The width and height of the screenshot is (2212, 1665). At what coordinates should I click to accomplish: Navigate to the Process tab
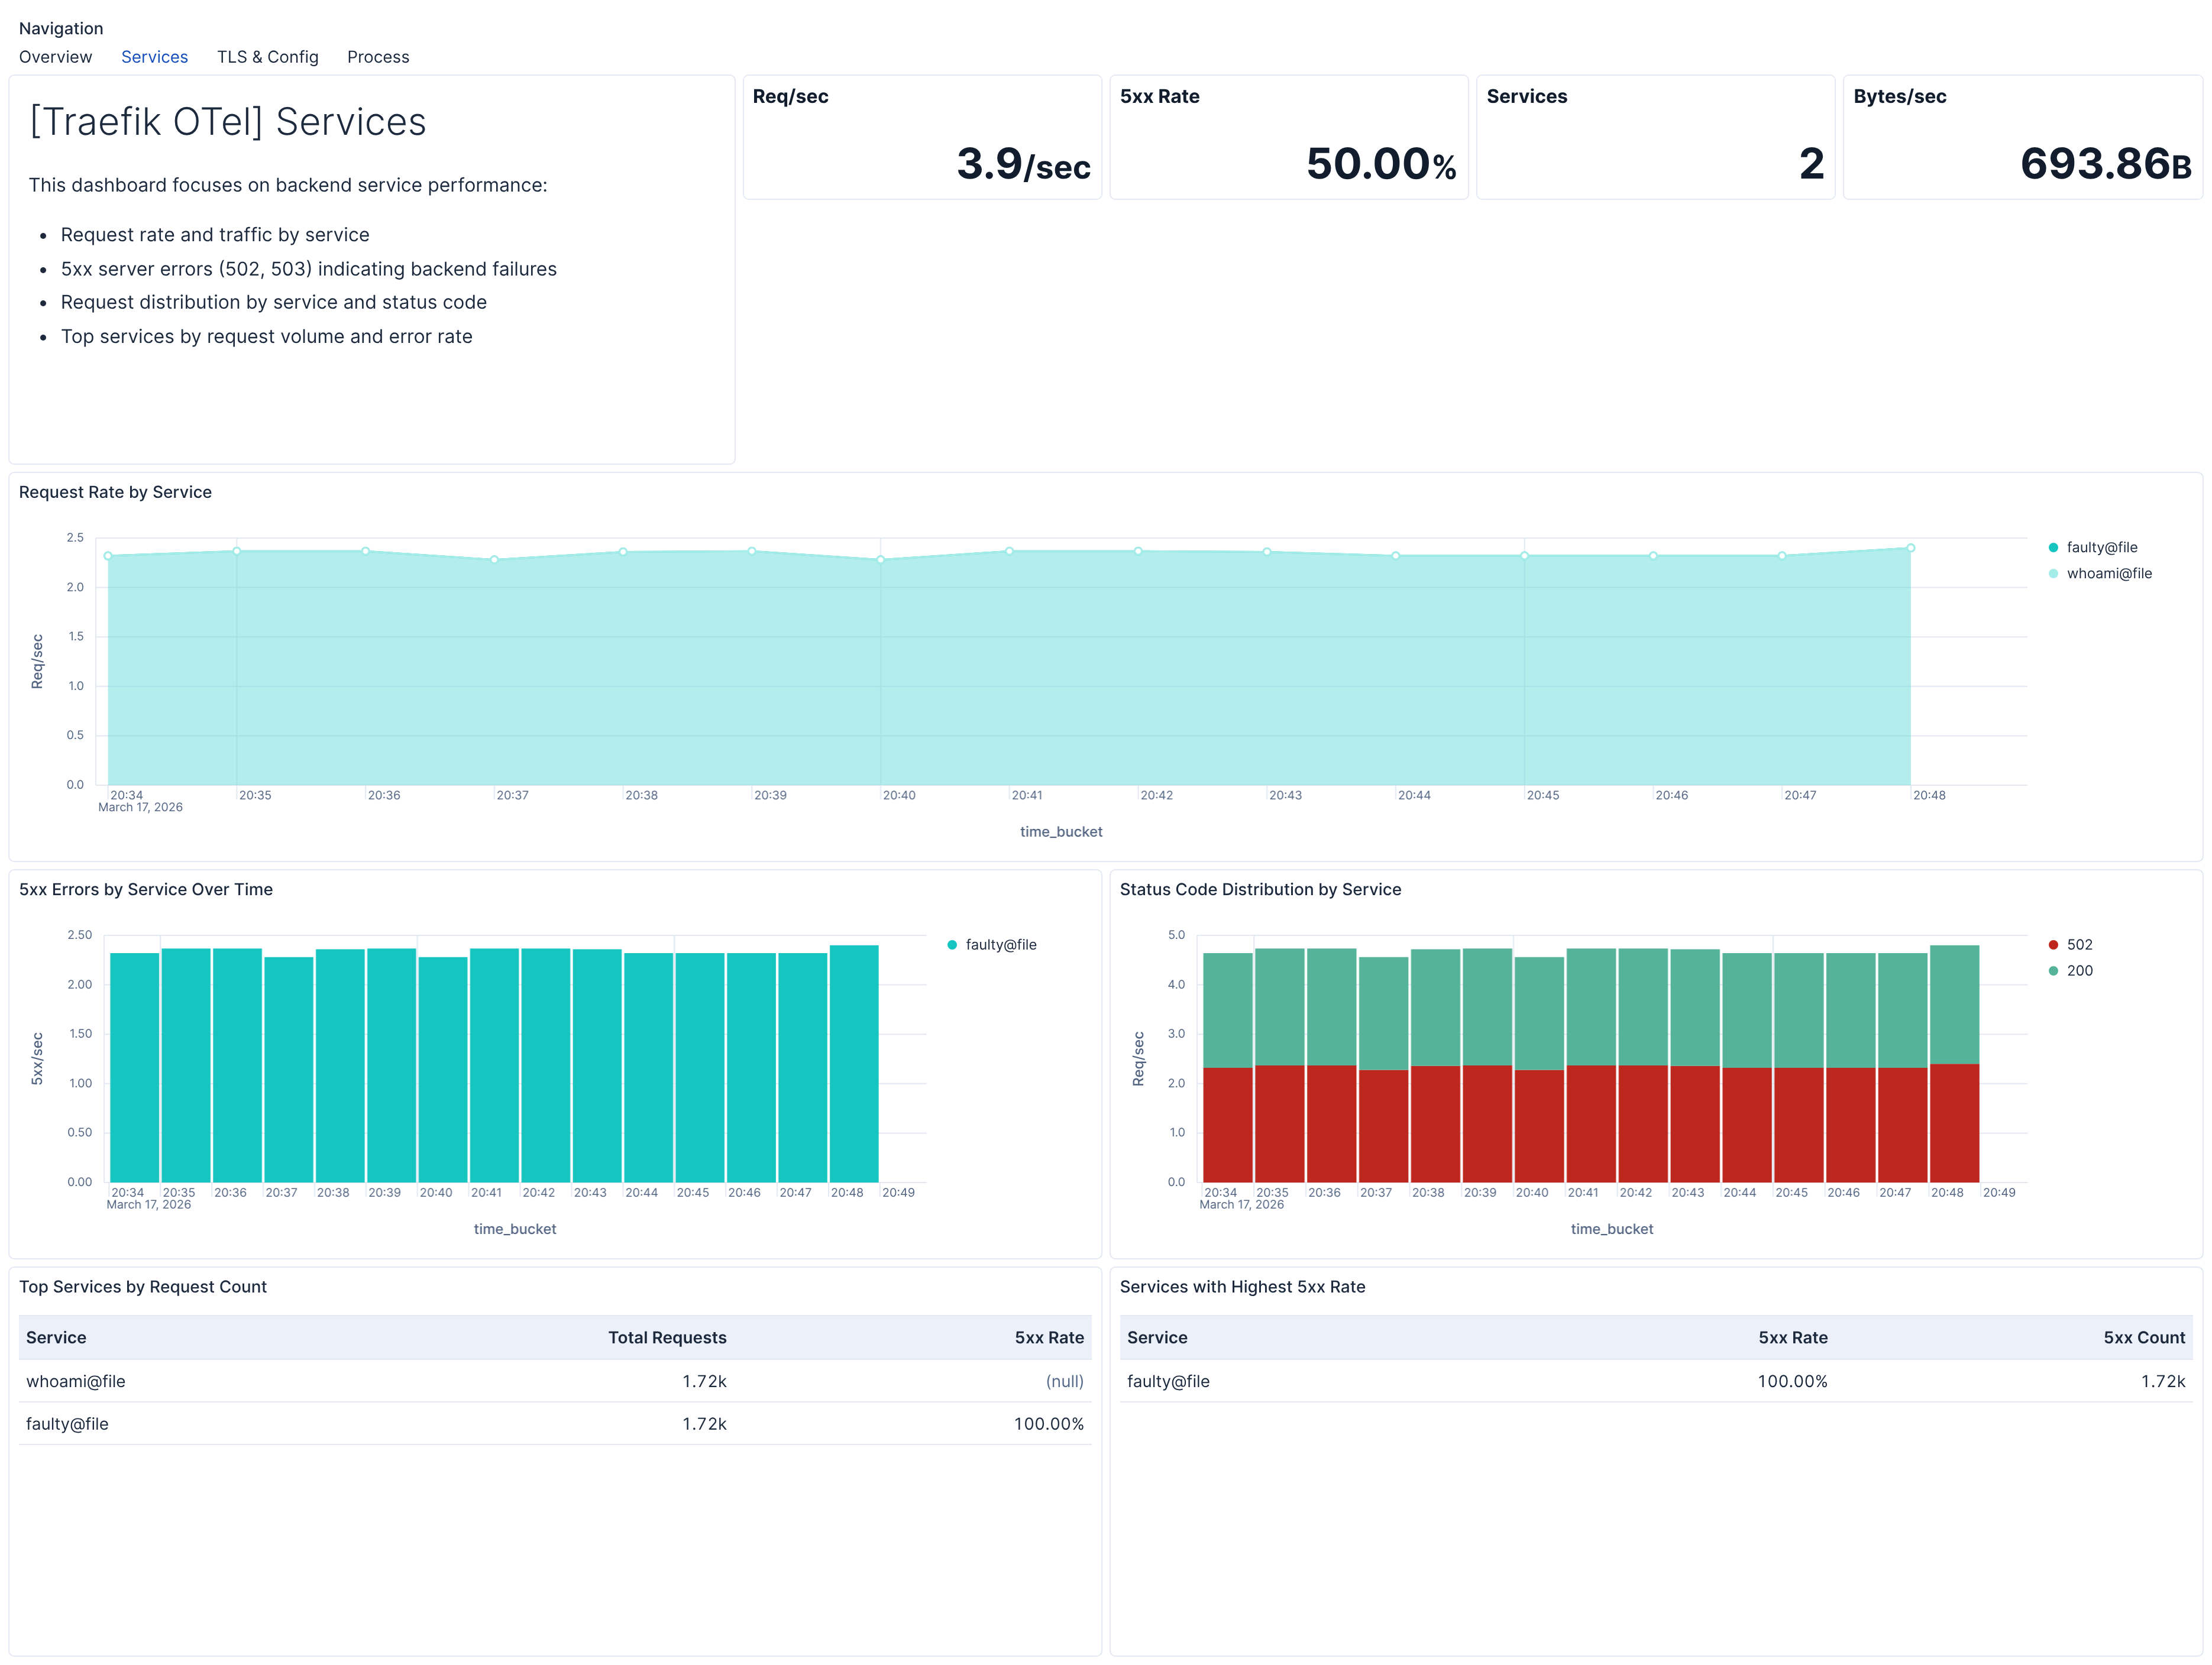(x=378, y=57)
